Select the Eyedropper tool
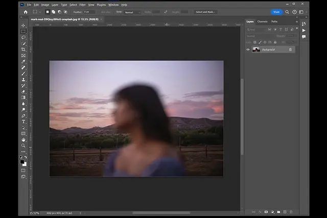This screenshot has height=218, width=327. pyautogui.click(x=24, y=61)
